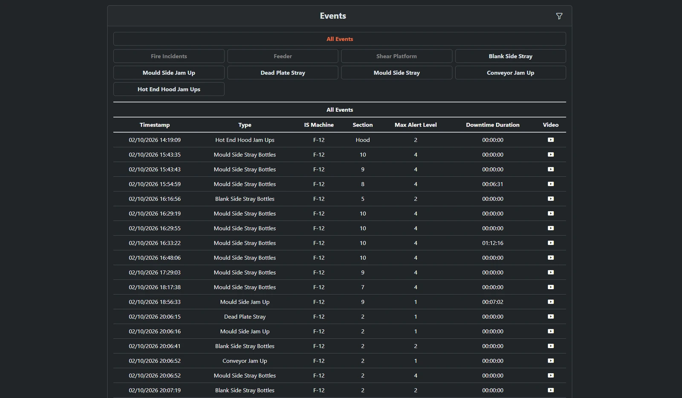Play video for the 16:29:55 event
The image size is (682, 398).
pos(551,228)
